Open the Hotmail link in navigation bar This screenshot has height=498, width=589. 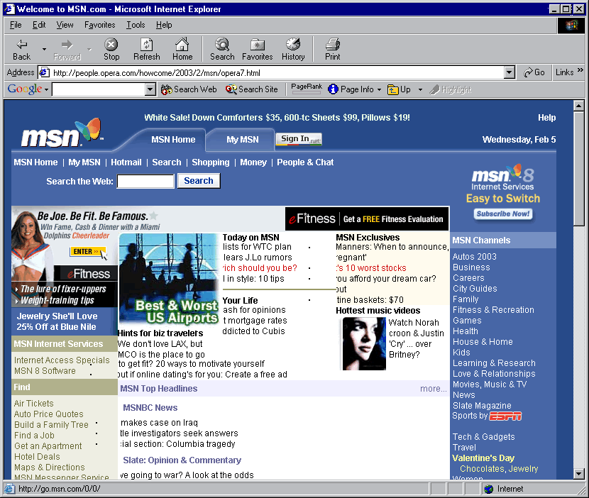pos(126,162)
